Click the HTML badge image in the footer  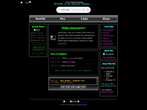(x=73, y=102)
